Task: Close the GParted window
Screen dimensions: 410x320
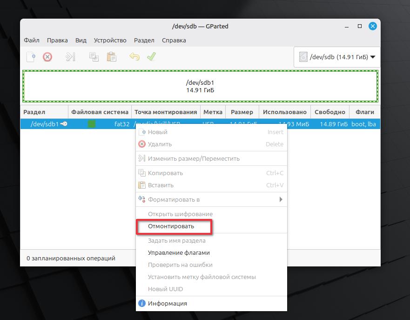Action: coord(373,26)
